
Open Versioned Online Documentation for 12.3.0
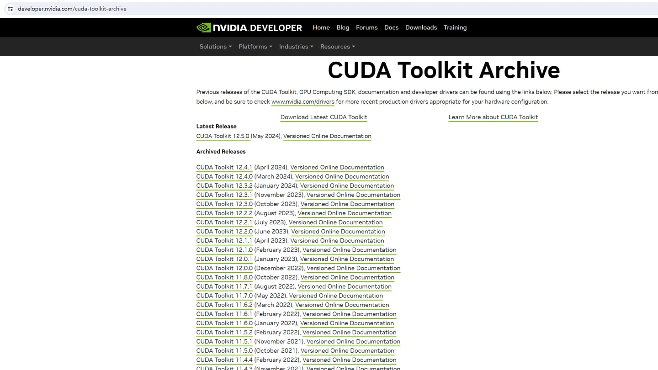coord(347,204)
